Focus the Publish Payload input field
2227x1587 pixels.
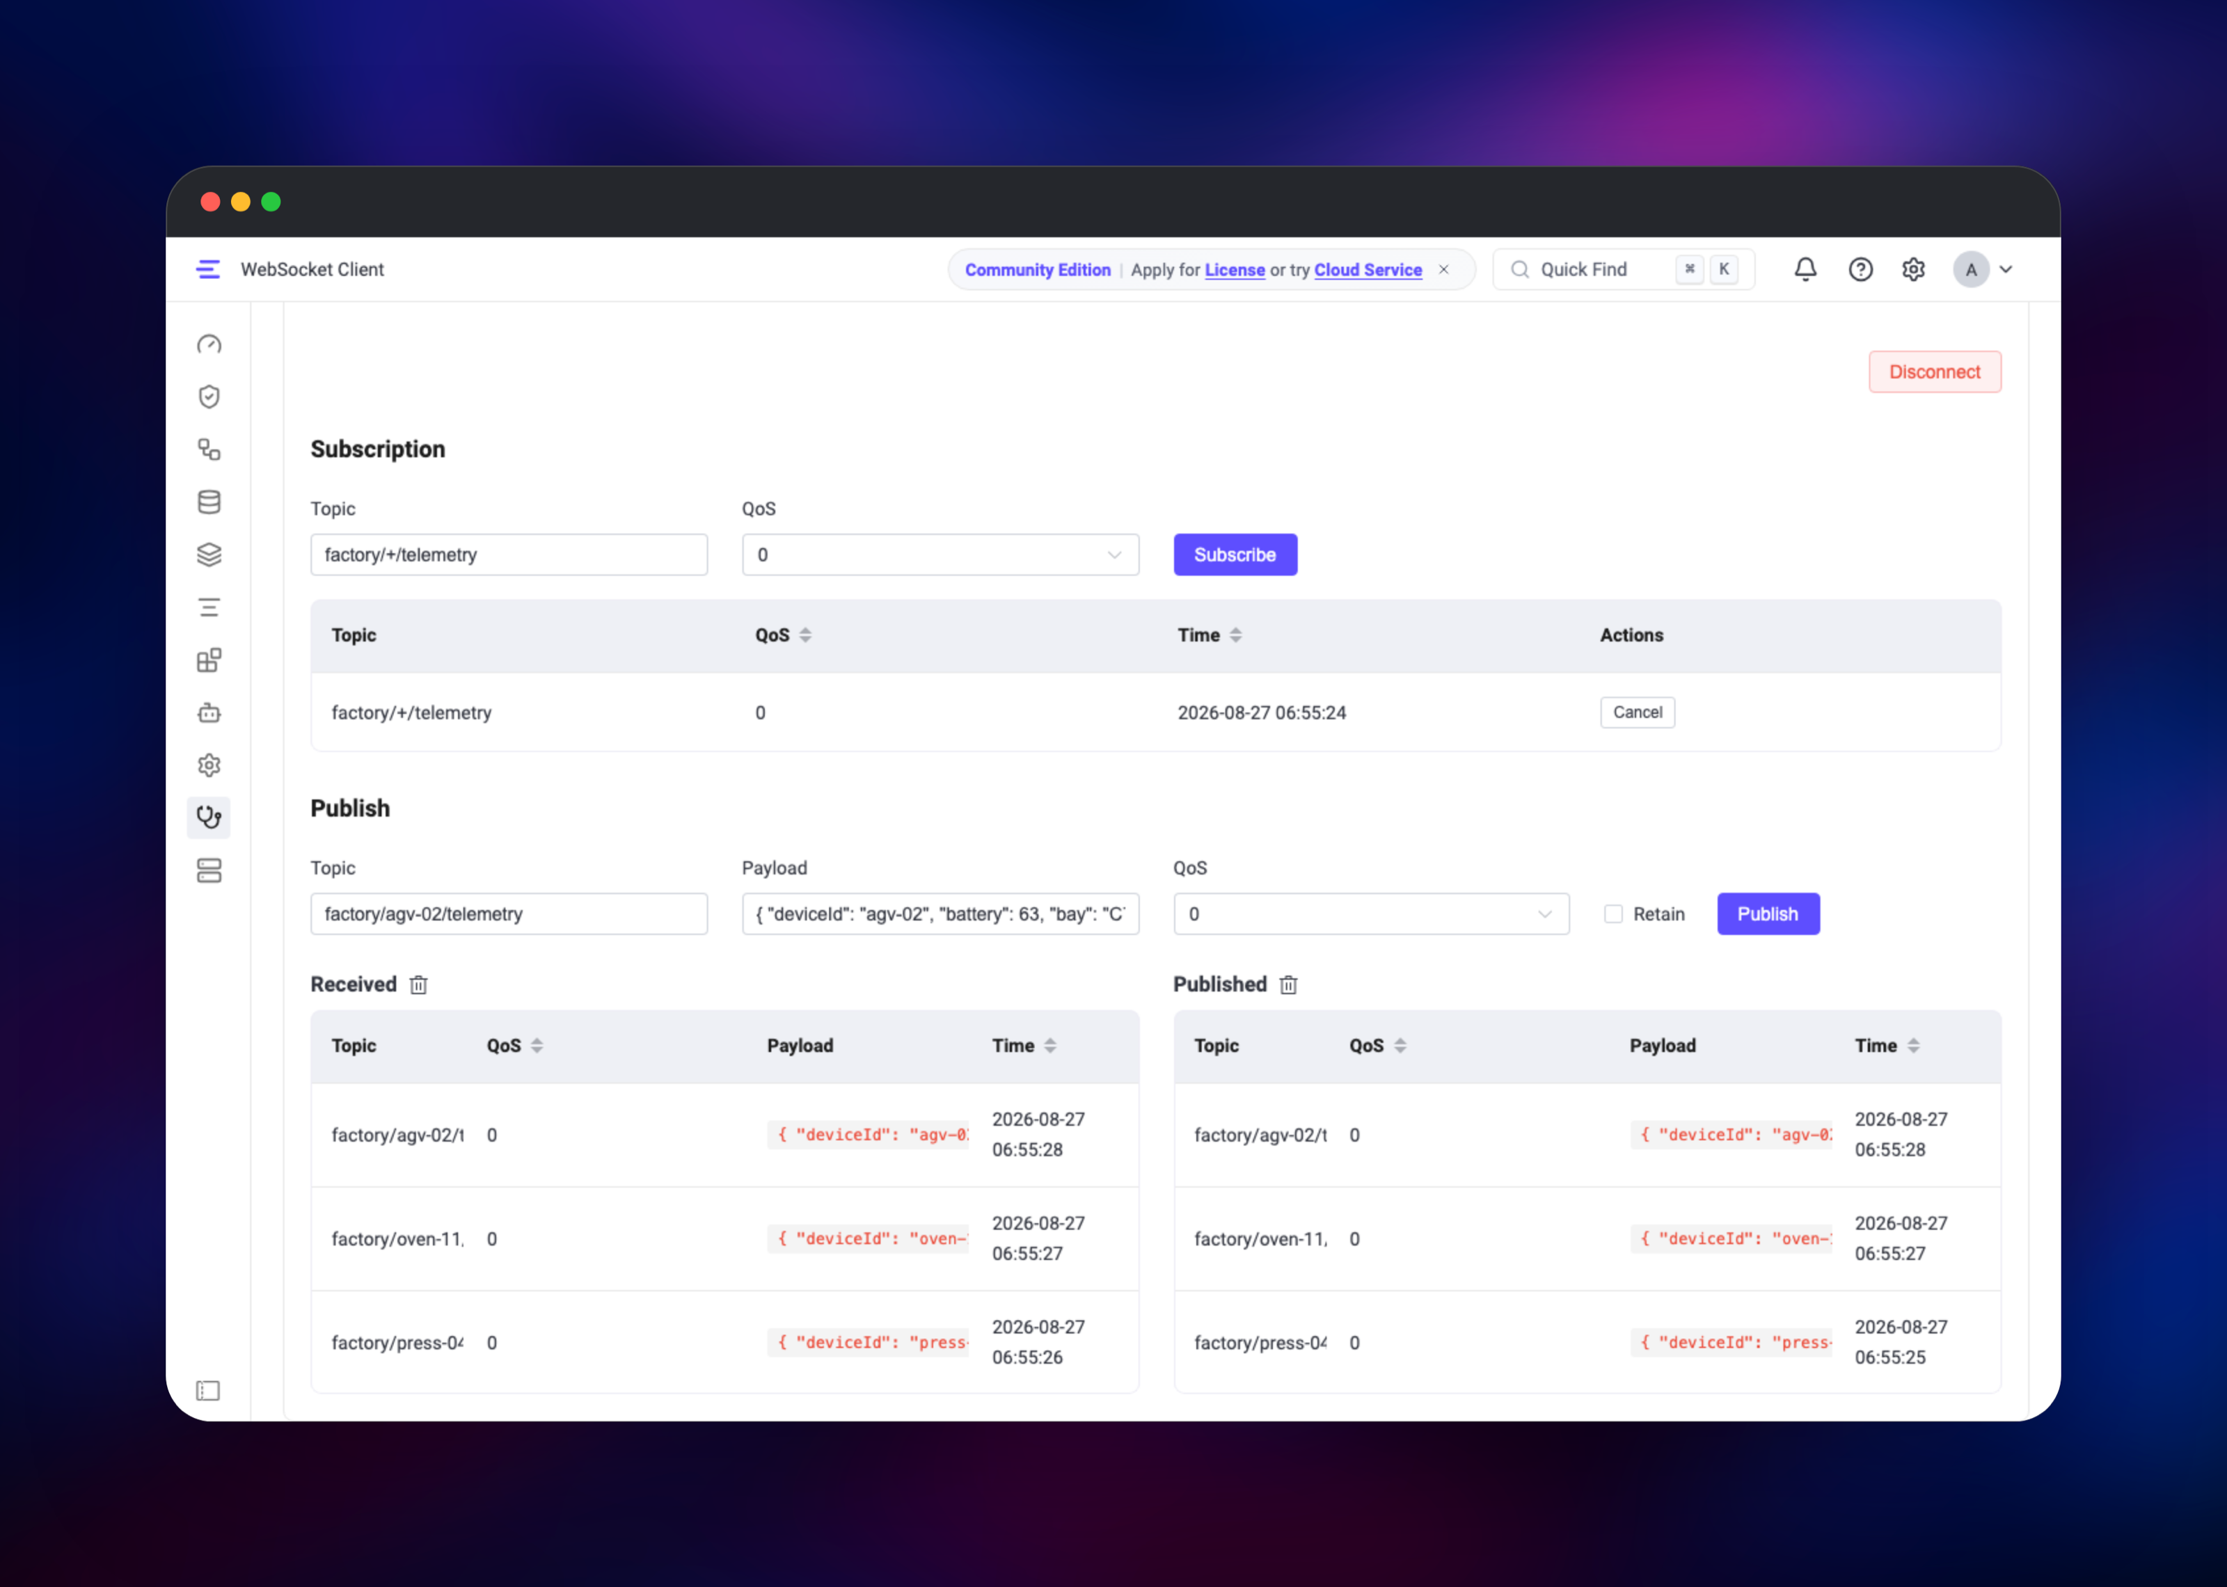click(x=940, y=914)
